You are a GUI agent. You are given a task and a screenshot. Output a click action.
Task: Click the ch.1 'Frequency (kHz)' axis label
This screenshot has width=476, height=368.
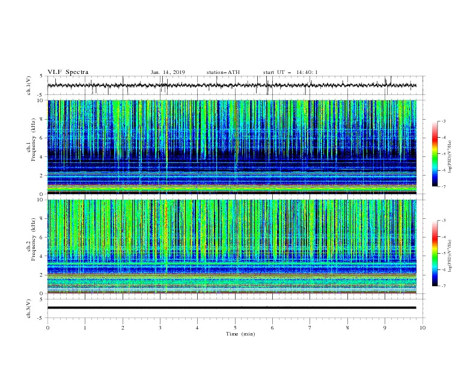click(33, 140)
